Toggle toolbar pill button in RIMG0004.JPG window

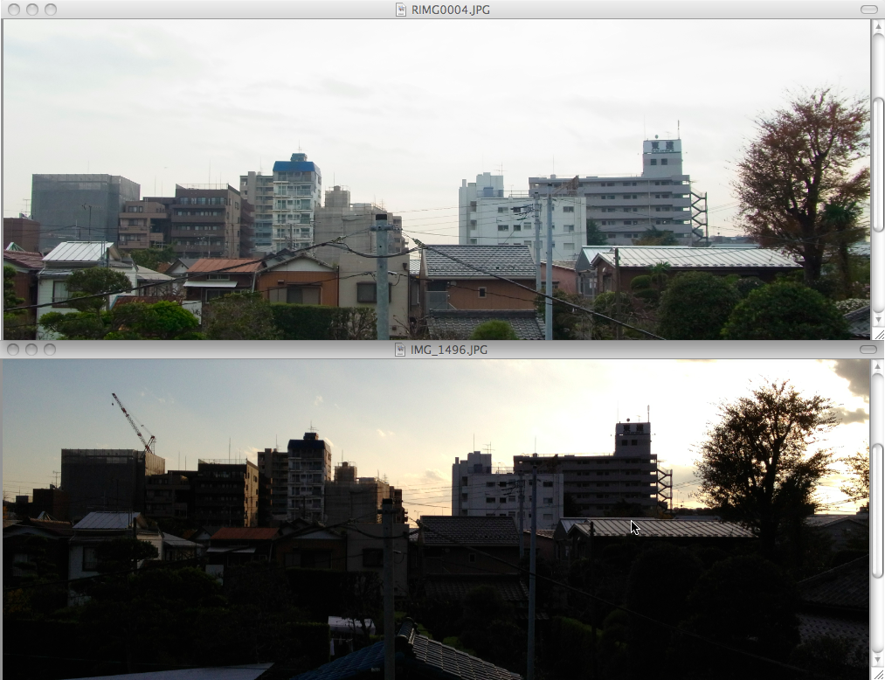tap(869, 10)
